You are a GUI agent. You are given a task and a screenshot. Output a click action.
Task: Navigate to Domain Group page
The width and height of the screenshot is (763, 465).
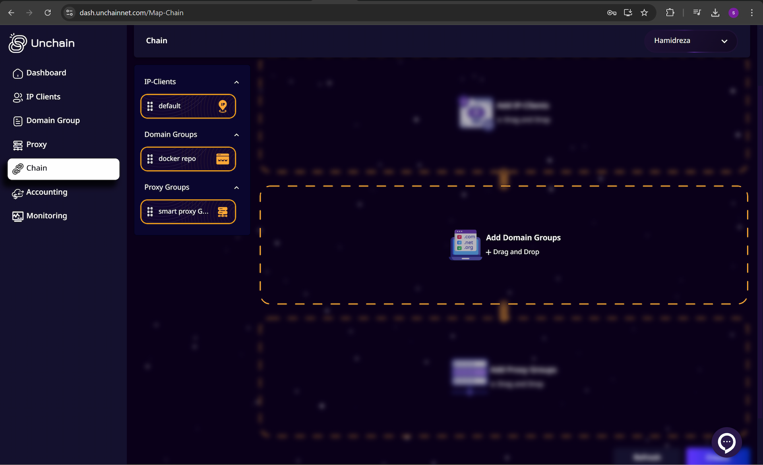[53, 121]
